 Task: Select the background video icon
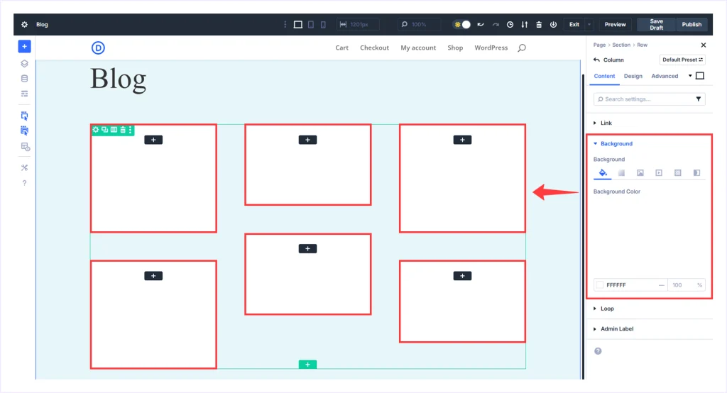659,172
